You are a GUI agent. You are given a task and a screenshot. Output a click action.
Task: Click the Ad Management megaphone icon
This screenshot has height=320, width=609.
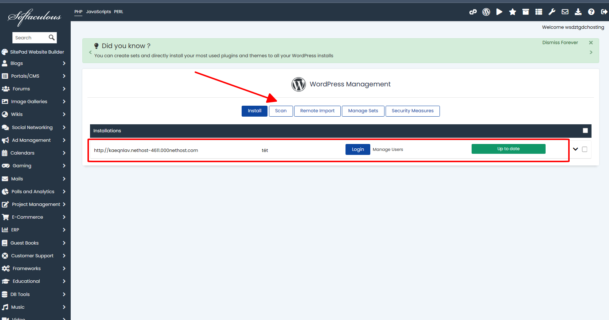pyautogui.click(x=5, y=140)
